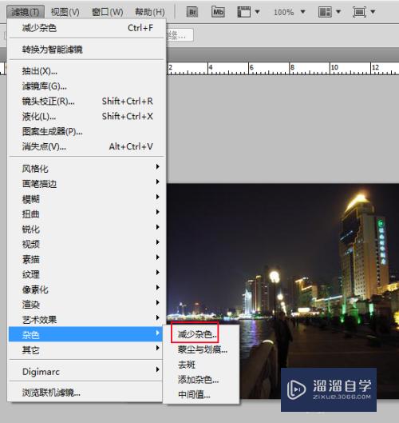Expand the 风格化 submenu

[x=86, y=169]
